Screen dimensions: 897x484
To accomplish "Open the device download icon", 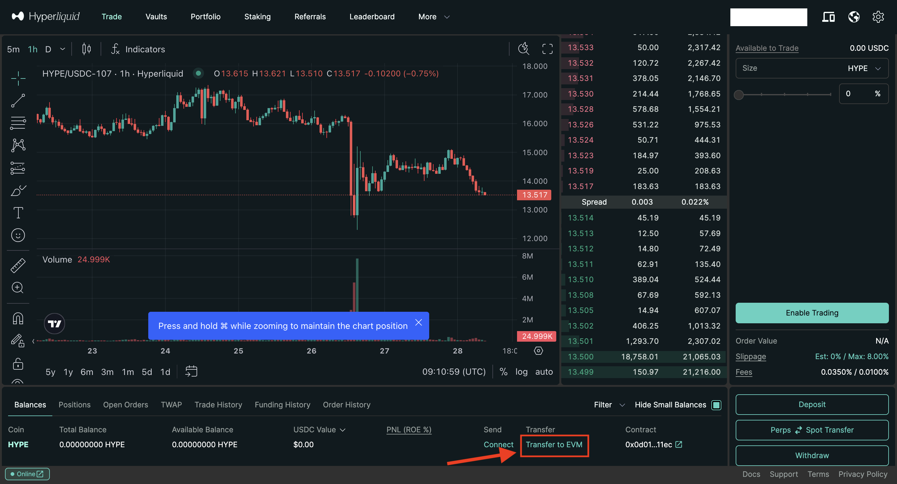I will tap(828, 17).
